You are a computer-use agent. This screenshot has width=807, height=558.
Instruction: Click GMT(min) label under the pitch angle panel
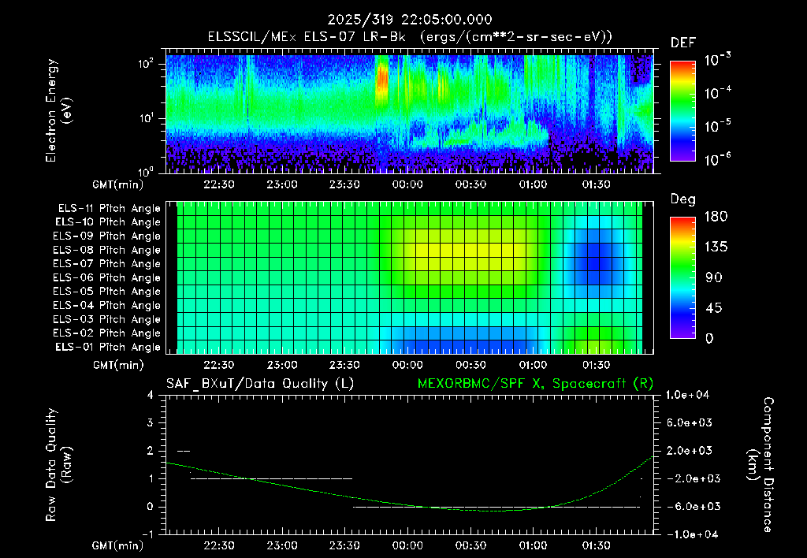point(118,366)
